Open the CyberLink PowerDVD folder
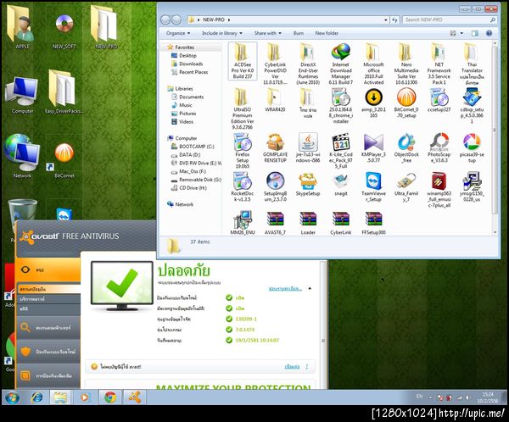509x422 pixels. (x=275, y=64)
